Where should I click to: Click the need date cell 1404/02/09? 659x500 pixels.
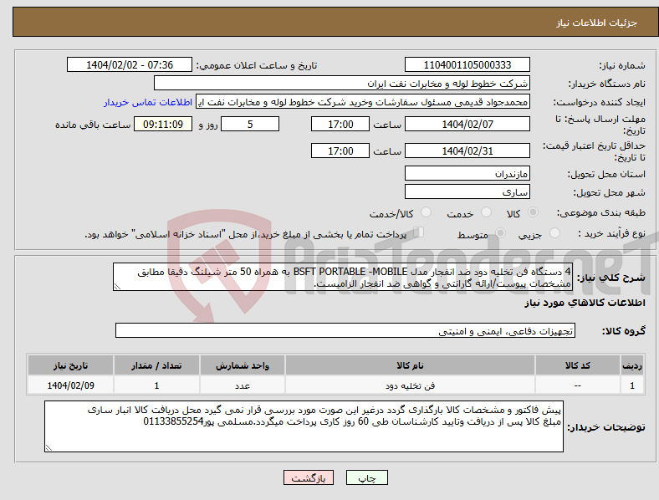(70, 385)
